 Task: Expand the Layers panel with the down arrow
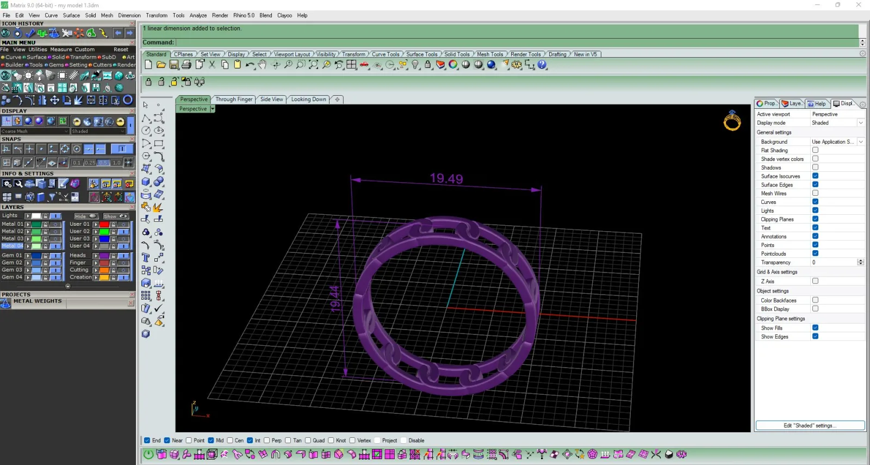(x=68, y=286)
